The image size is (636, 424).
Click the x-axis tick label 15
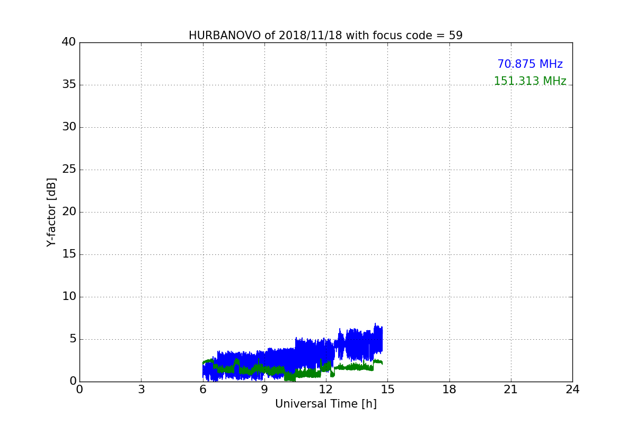[387, 390]
